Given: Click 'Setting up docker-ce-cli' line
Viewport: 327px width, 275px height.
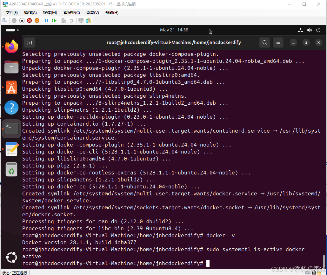Looking at the screenshot, I should [x=117, y=152].
